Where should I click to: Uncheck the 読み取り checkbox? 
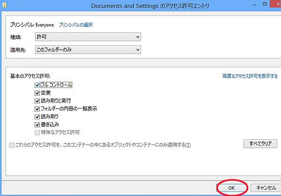pos(37,117)
